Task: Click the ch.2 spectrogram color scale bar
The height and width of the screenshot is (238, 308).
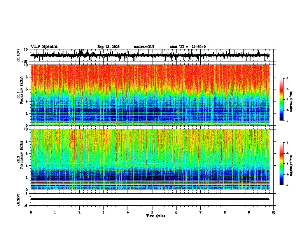Action: click(x=281, y=164)
